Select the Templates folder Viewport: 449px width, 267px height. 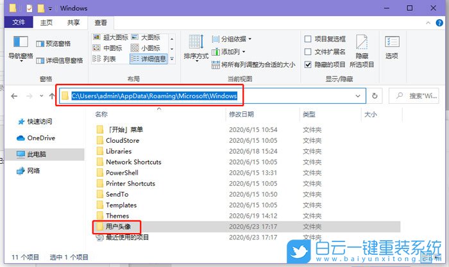[121, 205]
